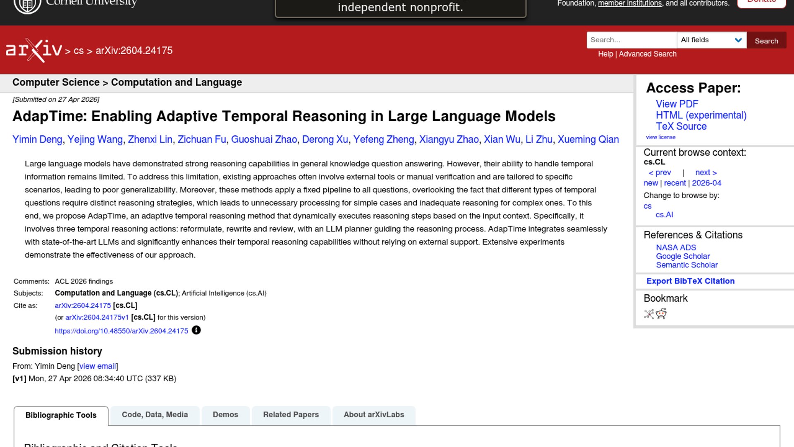Bookmark with the Reddit icon
This screenshot has height=447, width=794.
tap(662, 314)
